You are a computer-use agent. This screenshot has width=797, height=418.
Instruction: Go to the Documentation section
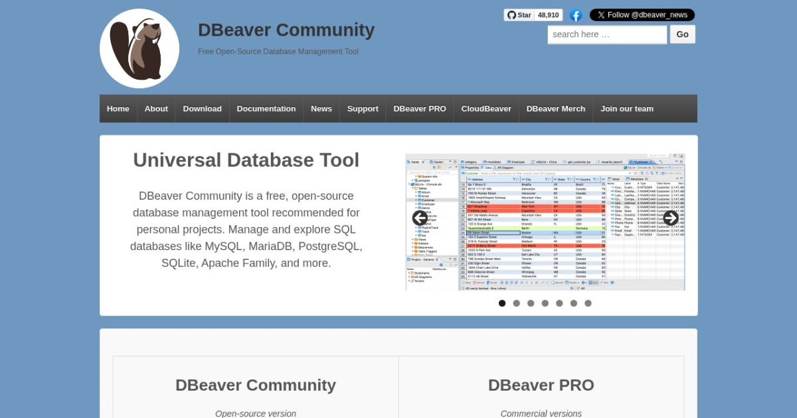[x=266, y=108]
